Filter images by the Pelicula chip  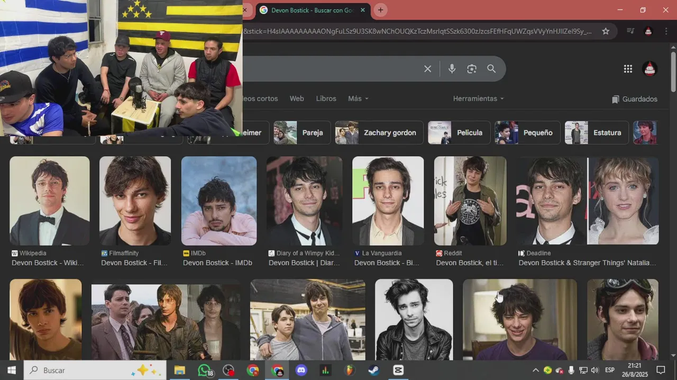[x=459, y=132]
